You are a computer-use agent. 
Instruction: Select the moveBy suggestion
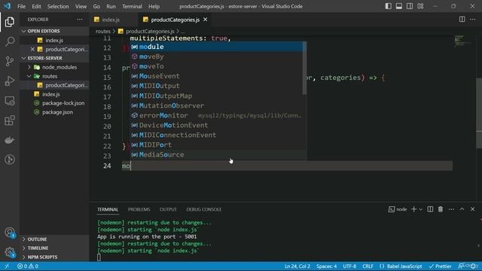click(x=216, y=56)
